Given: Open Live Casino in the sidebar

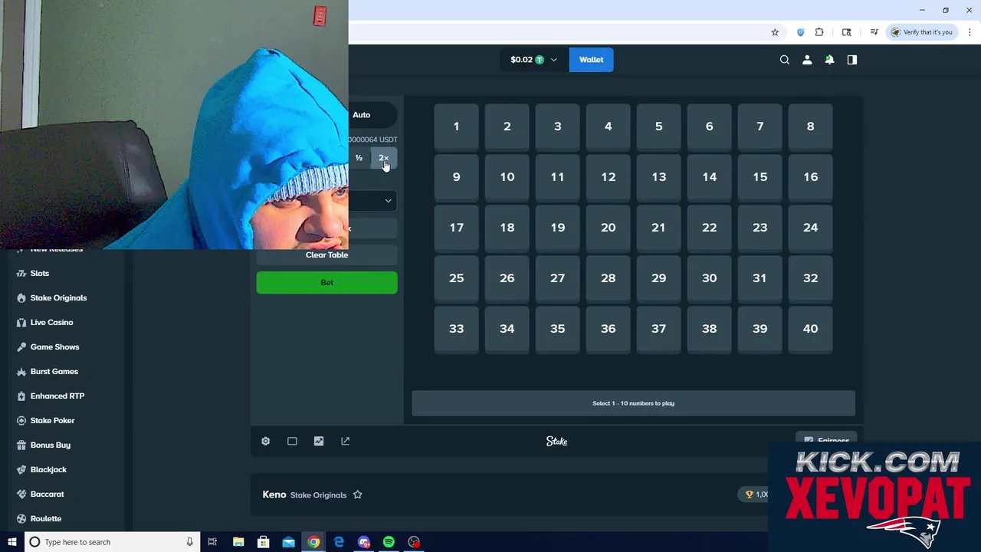Looking at the screenshot, I should coord(51,322).
